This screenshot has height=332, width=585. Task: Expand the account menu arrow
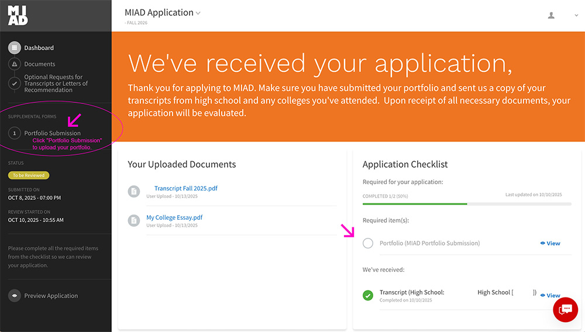click(576, 15)
